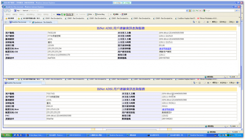Open the first favorites-bar link with Chinese title
Viewport: 245px width, 139px height.
(x=31, y=18)
